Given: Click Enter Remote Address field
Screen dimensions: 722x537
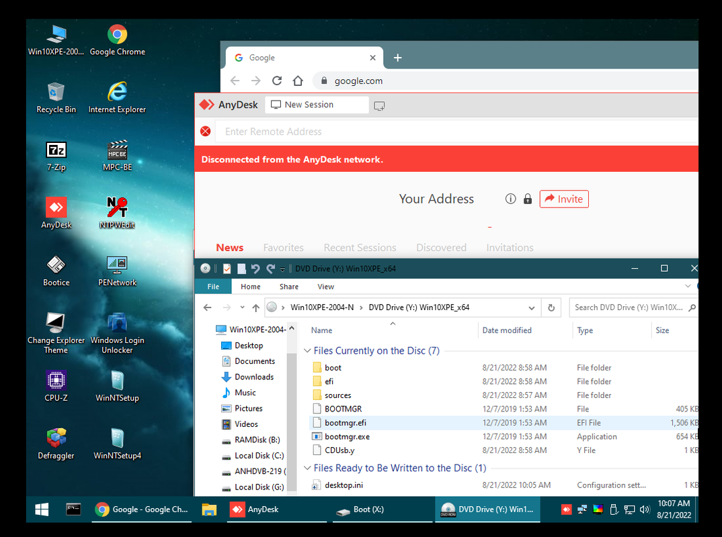Looking at the screenshot, I should pos(456,132).
